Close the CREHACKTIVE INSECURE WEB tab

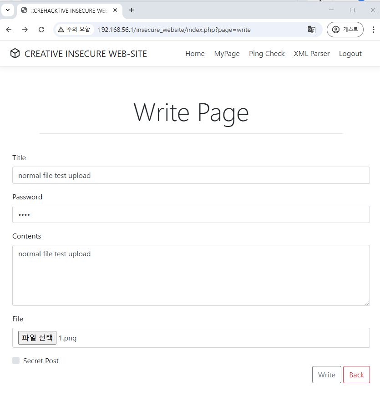coord(115,10)
